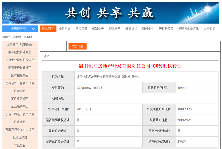Open 涉诉（罚没）资产项目
This screenshot has height=149, width=222.
click(20, 114)
